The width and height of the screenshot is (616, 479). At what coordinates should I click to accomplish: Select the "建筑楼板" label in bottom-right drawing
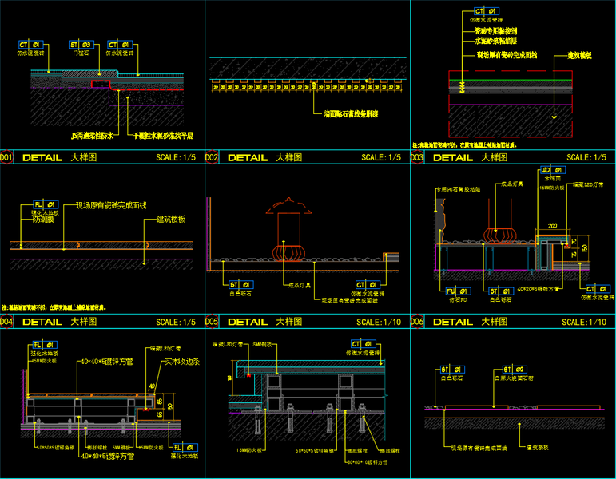pos(538,448)
